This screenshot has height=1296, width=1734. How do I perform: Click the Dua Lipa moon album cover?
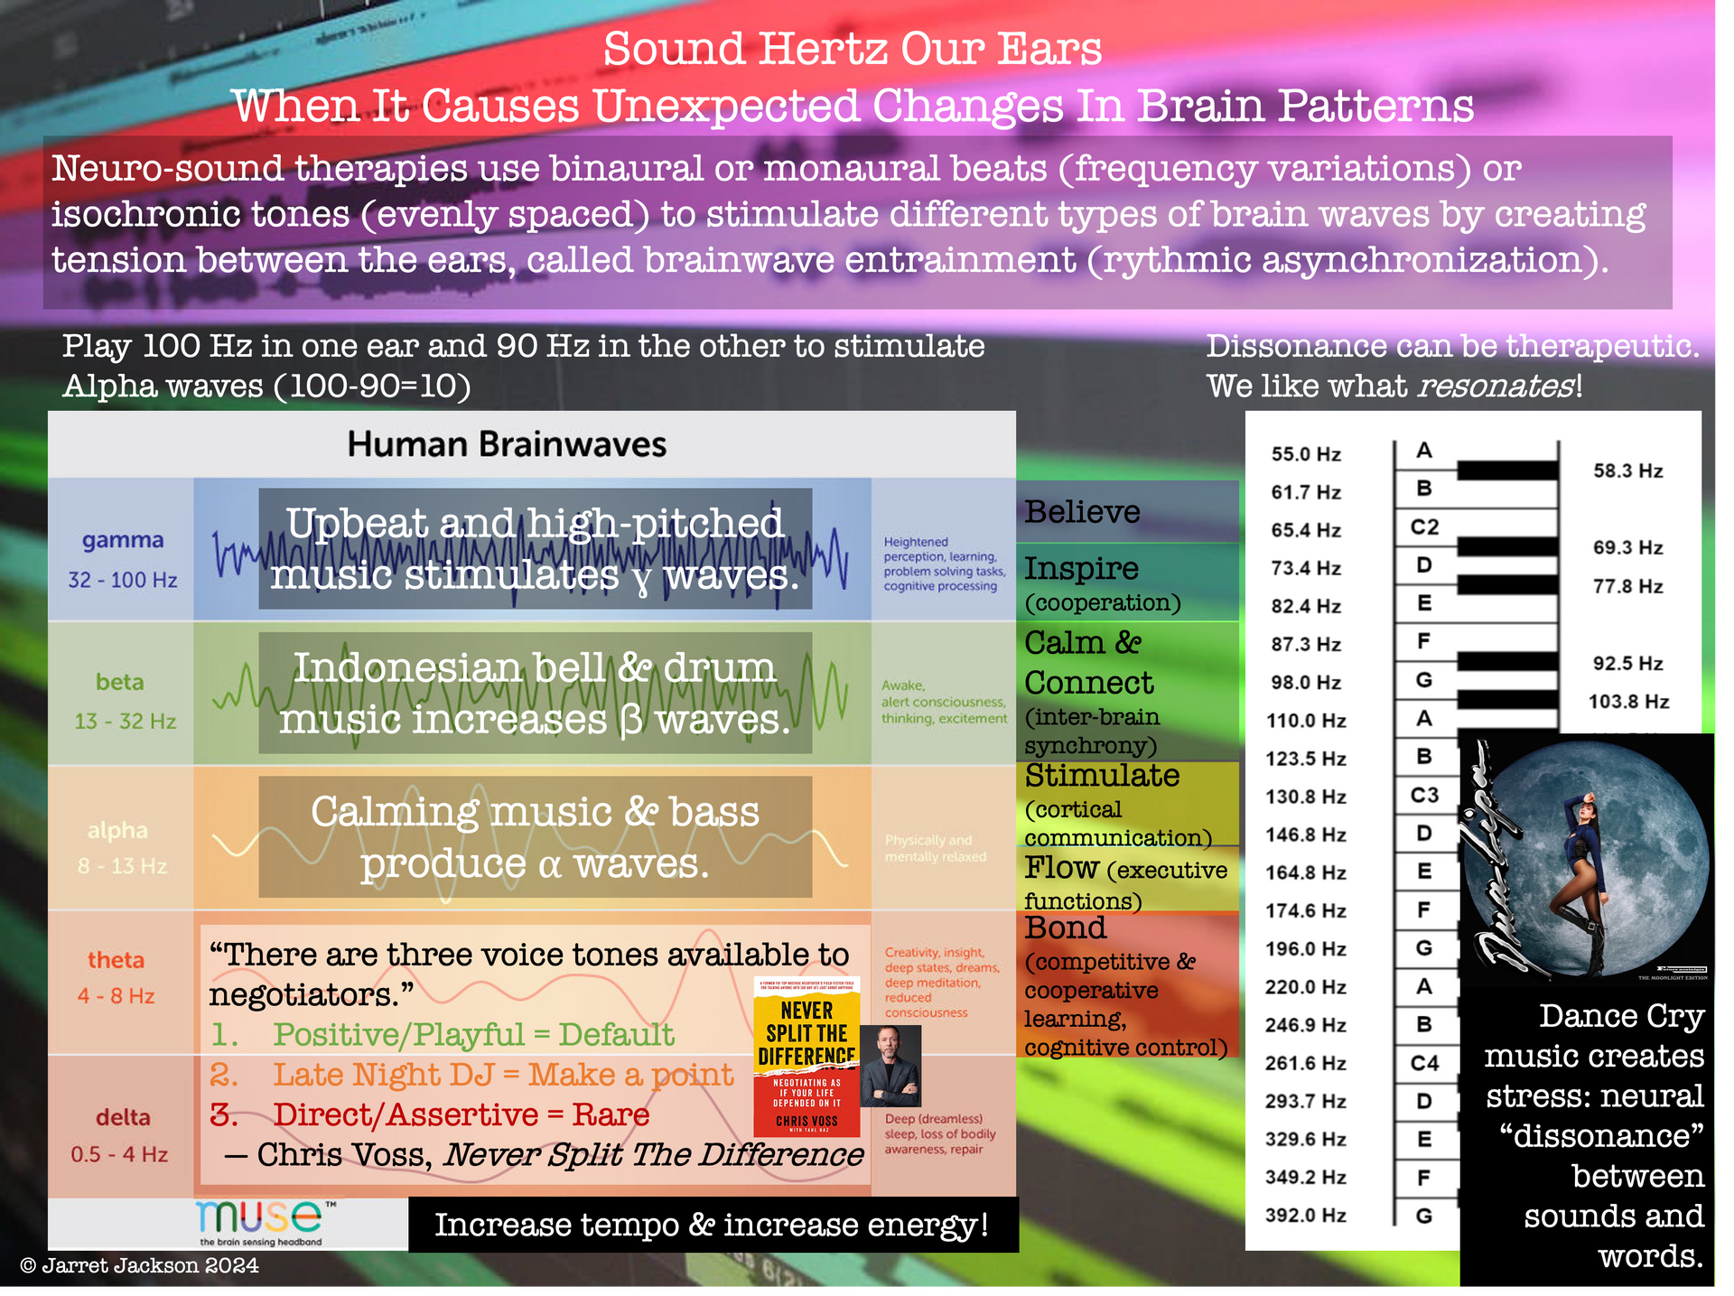1586,859
